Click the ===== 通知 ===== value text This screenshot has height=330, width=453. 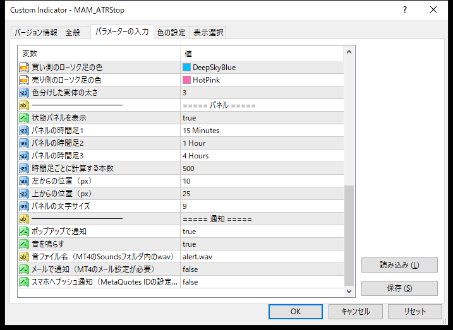point(217,219)
